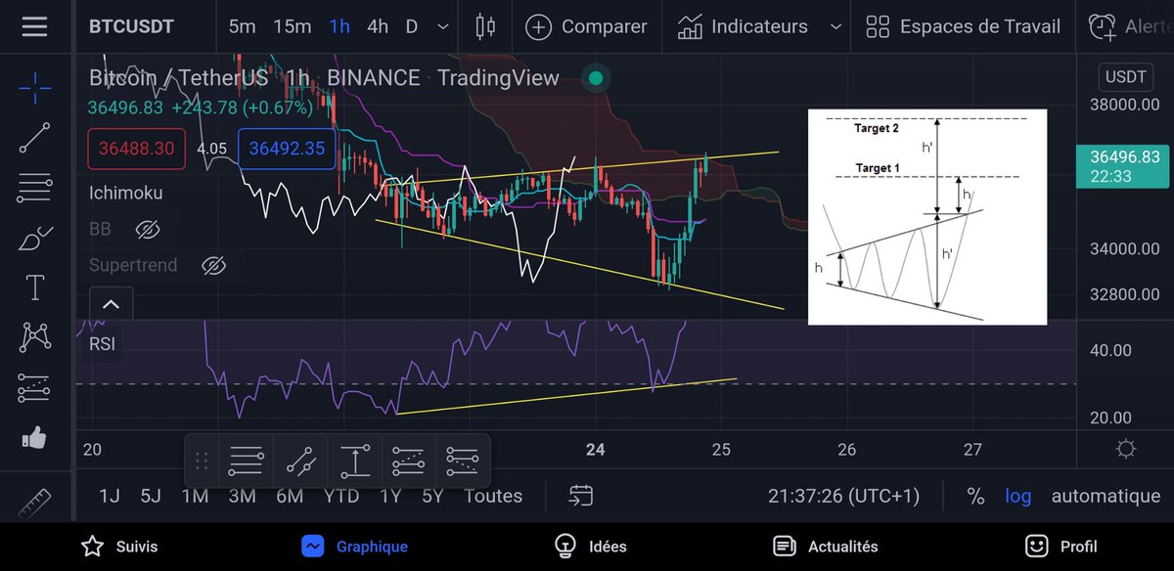Select the Text annotation tool
This screenshot has height=571, width=1174.
[35, 287]
